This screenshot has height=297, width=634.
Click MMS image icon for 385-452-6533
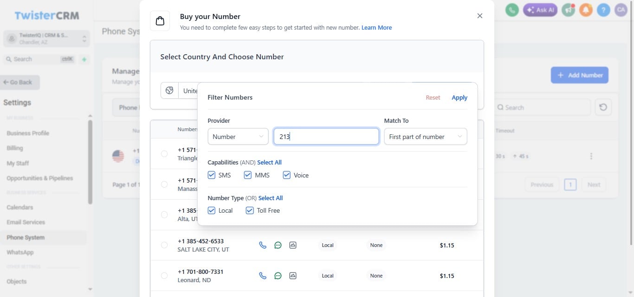click(x=293, y=245)
